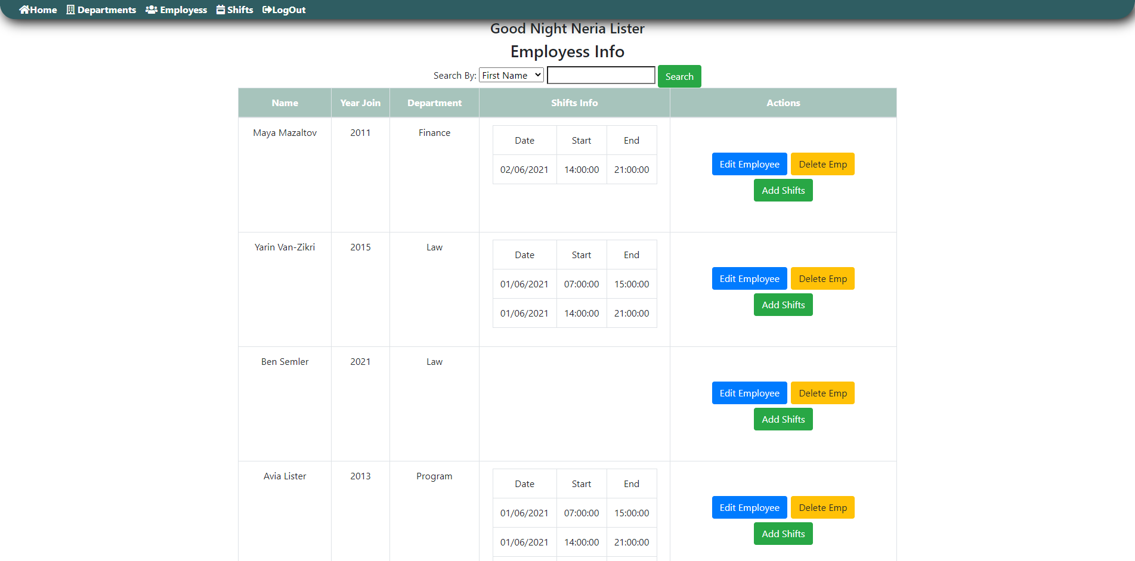Add shifts for Yarin Van-Zikri
1135x561 pixels.
coord(783,305)
